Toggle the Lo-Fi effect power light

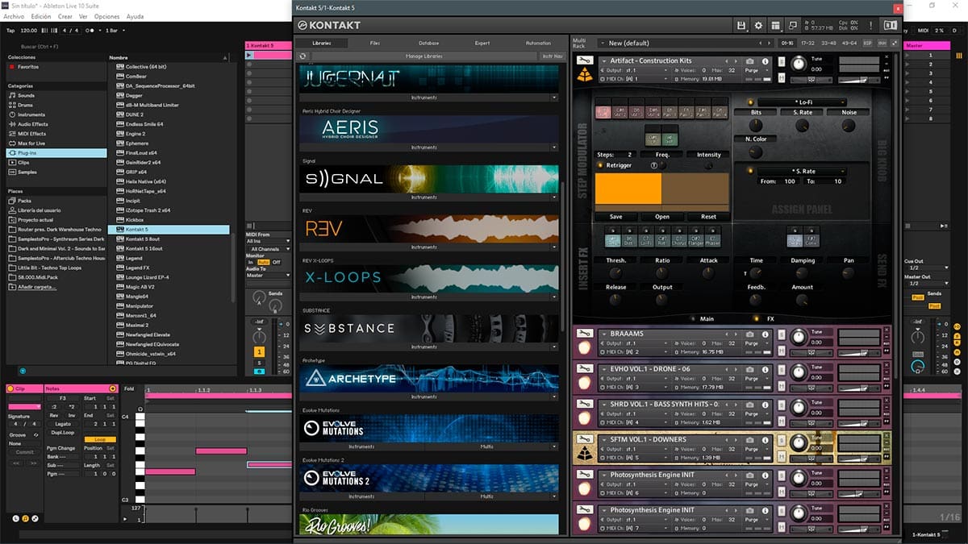749,102
